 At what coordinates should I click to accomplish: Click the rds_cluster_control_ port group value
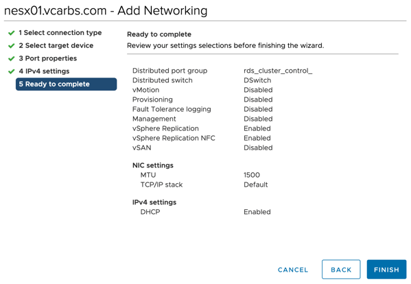pos(278,71)
